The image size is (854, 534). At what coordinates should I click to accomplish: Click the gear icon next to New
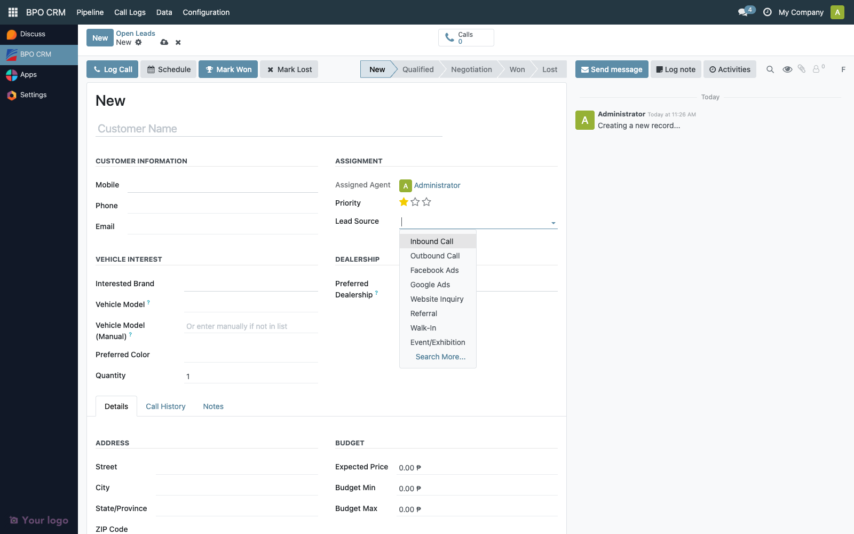[x=138, y=42]
